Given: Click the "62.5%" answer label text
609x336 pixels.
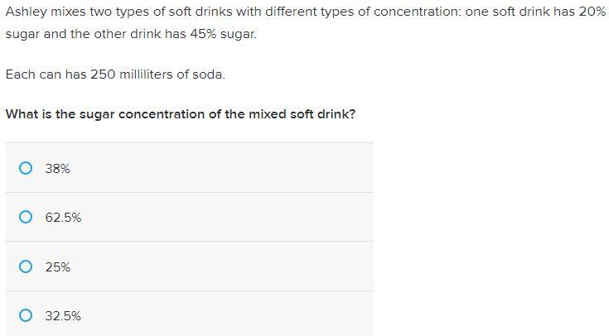Looking at the screenshot, I should (x=63, y=217).
